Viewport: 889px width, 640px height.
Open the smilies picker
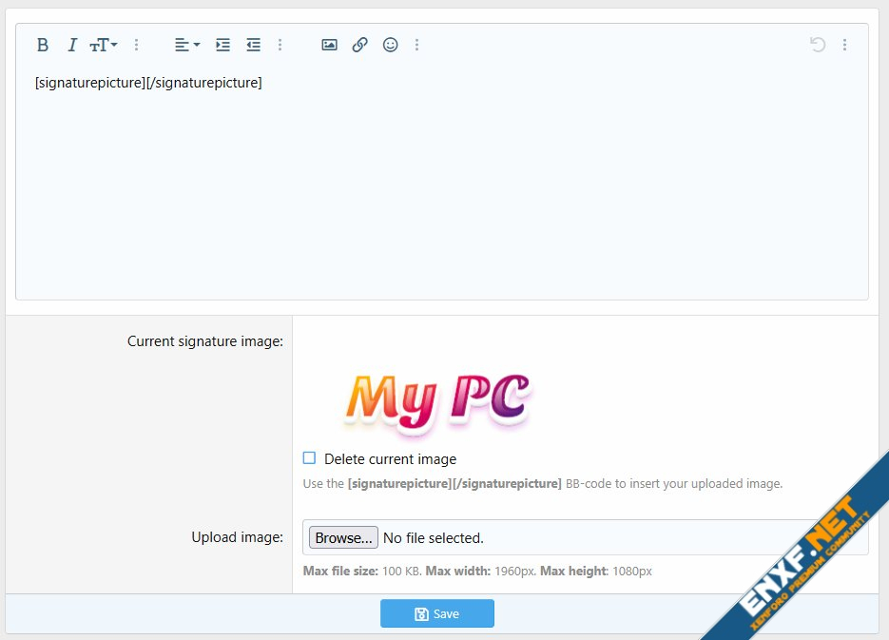pos(390,45)
